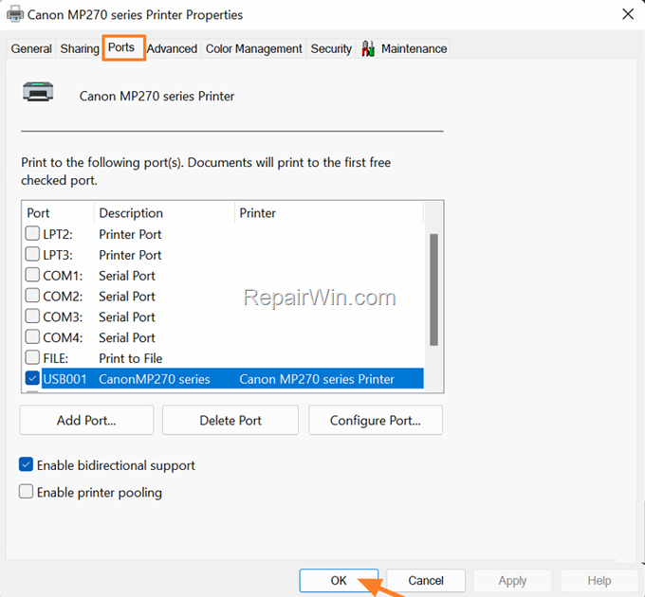This screenshot has width=645, height=597.
Task: Click the Delete Port button
Action: (x=230, y=420)
